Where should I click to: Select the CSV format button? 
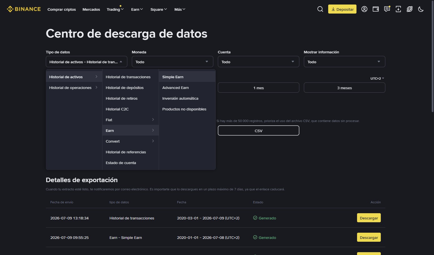(259, 130)
